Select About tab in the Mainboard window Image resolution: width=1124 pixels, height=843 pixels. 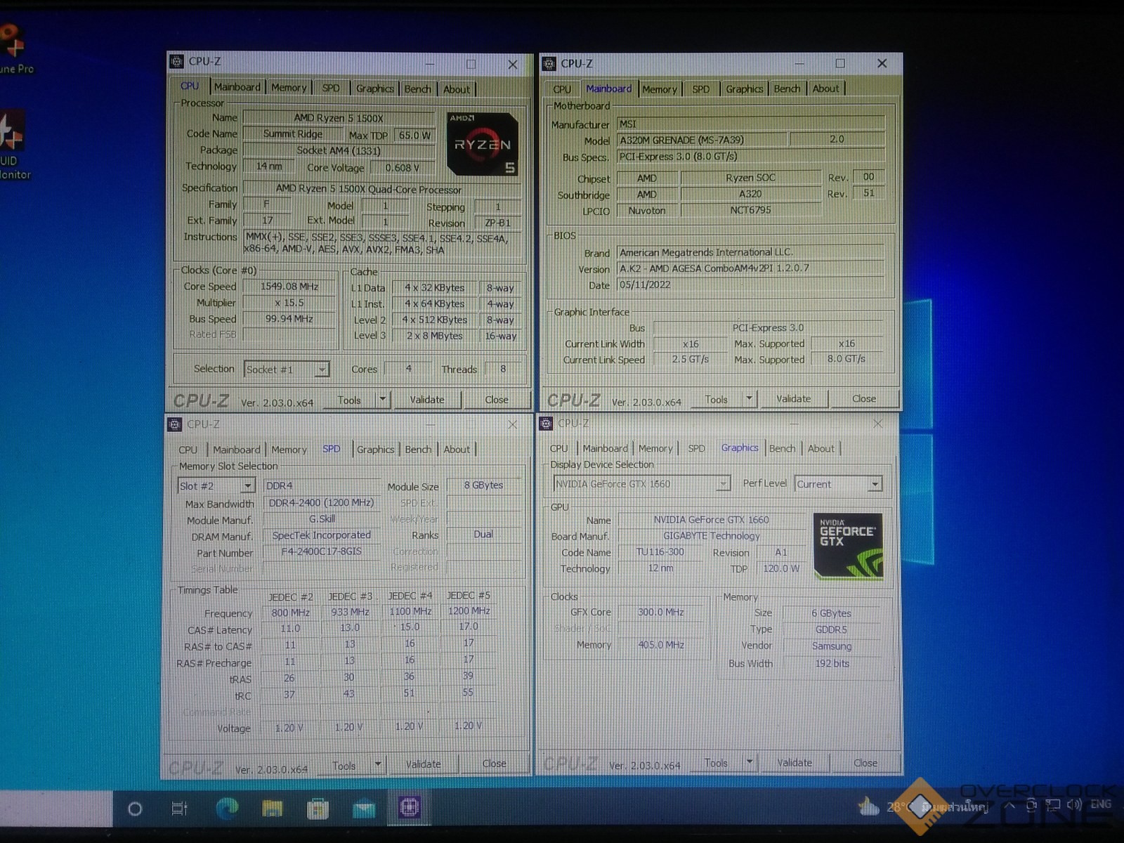pos(825,89)
